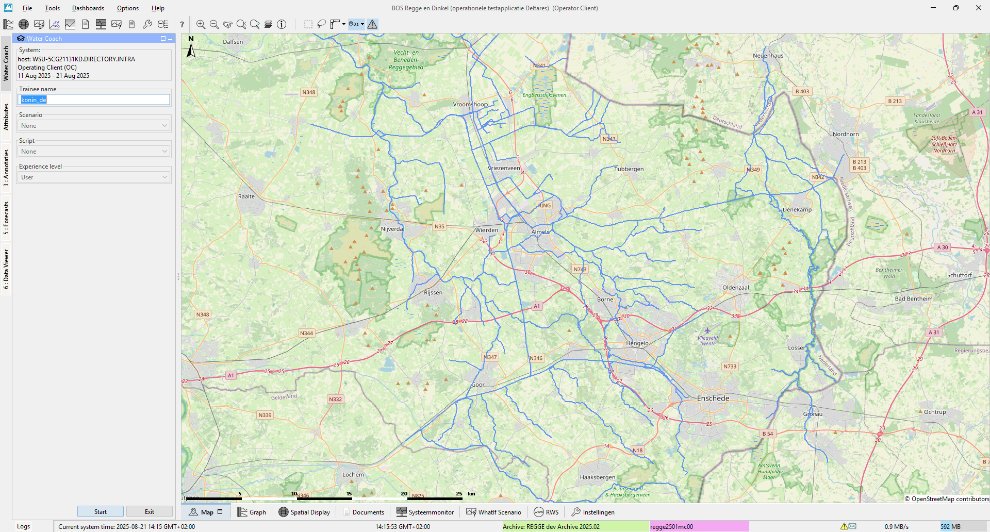
Task: Expand the Script dropdown
Action: pos(94,152)
